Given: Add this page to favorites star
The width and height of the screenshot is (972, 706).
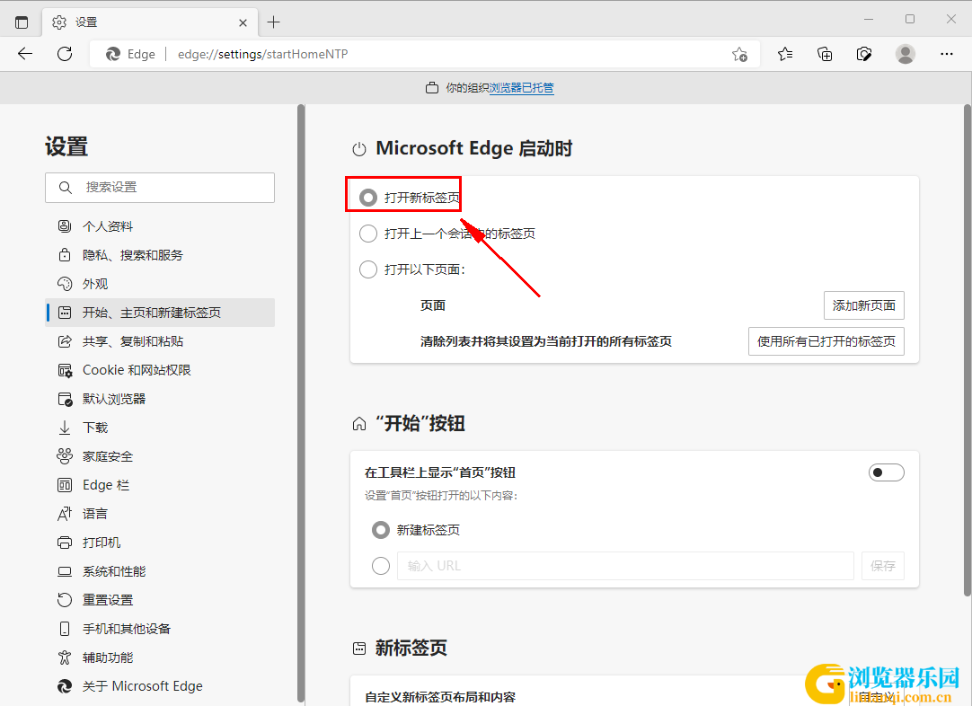Looking at the screenshot, I should [739, 55].
